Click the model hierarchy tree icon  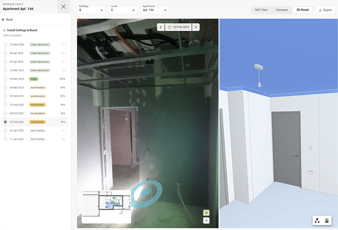point(317,220)
